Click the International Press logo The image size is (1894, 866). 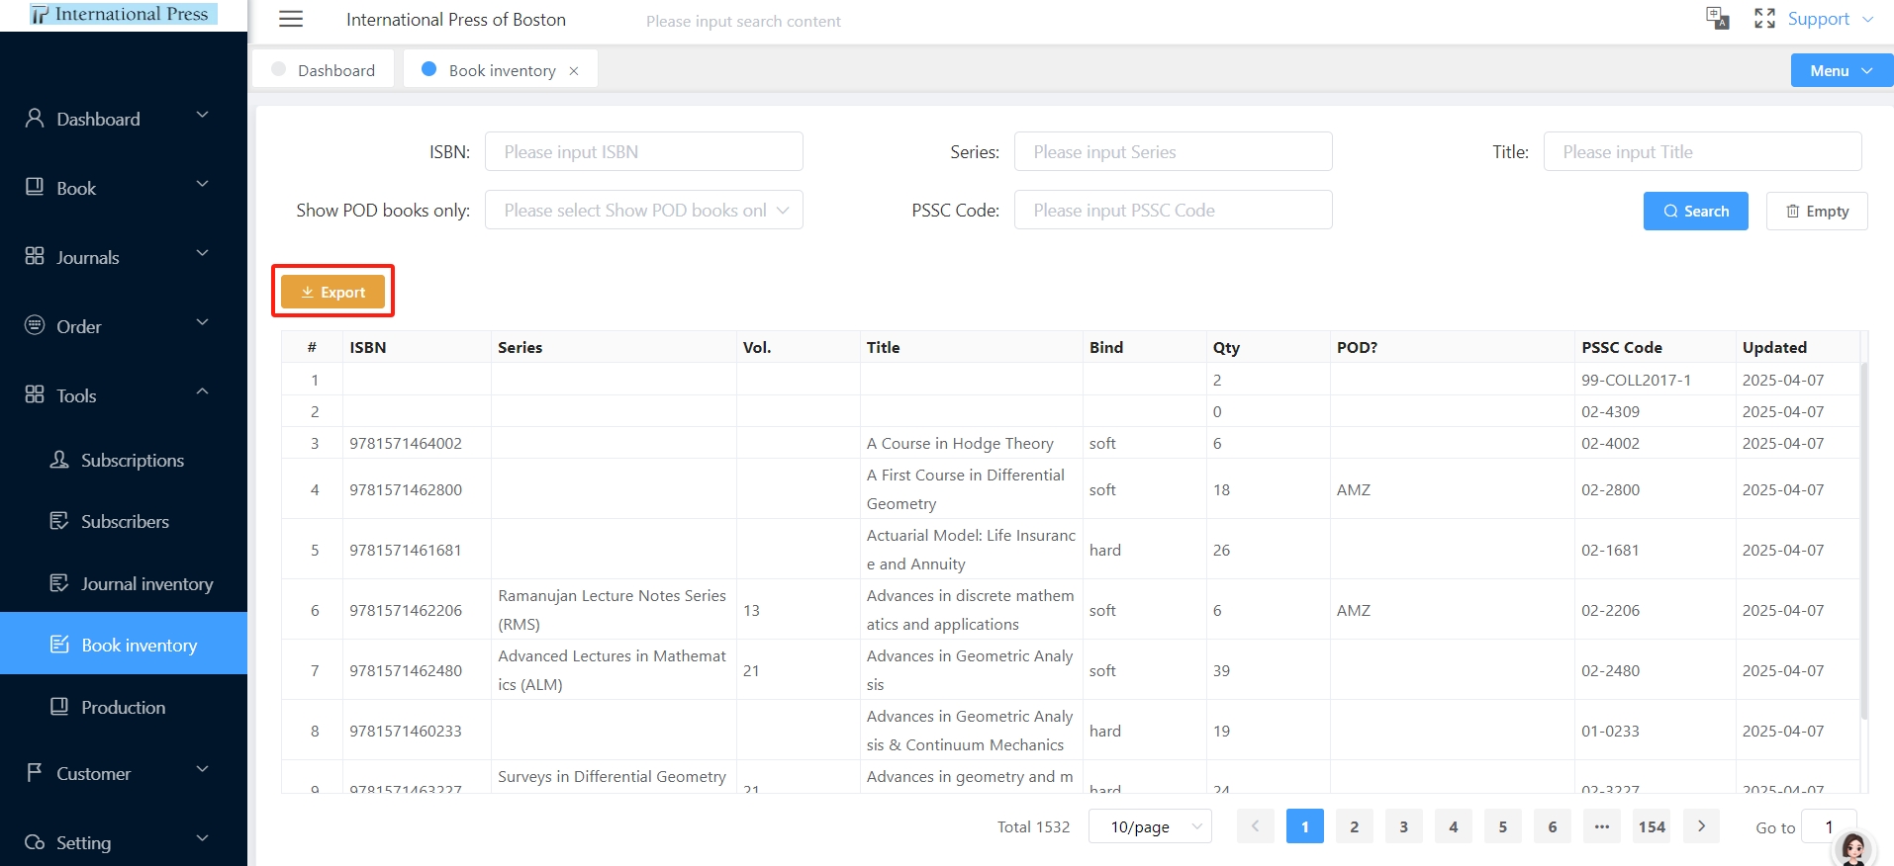123,15
